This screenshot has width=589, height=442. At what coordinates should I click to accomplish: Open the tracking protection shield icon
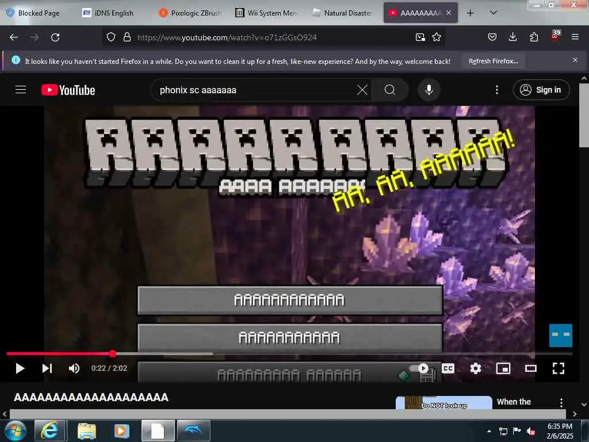[111, 37]
